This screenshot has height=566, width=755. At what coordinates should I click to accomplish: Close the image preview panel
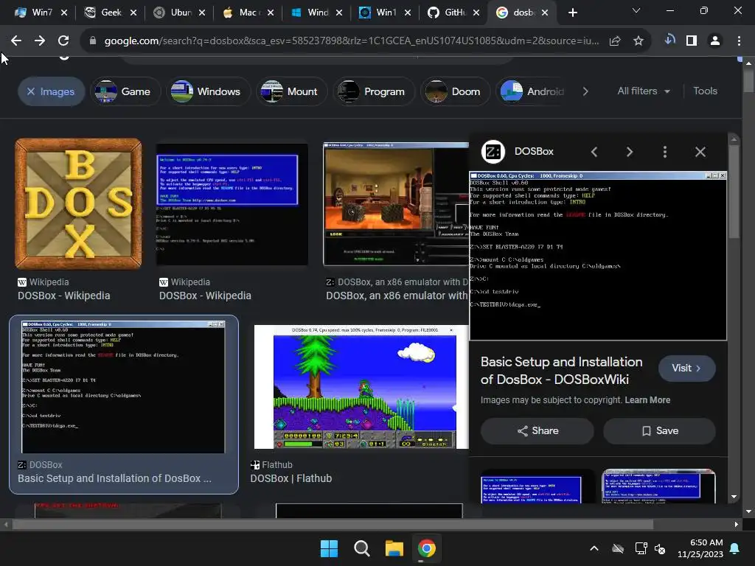700,152
